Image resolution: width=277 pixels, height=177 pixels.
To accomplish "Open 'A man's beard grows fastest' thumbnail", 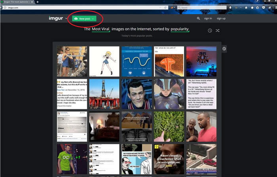I will [x=169, y=159].
